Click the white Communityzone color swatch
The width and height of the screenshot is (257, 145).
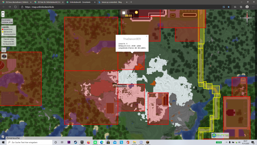[x=3, y=34]
